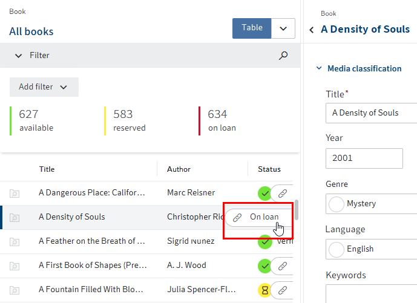
Task: Sort by the Author column header
Action: [x=179, y=169]
